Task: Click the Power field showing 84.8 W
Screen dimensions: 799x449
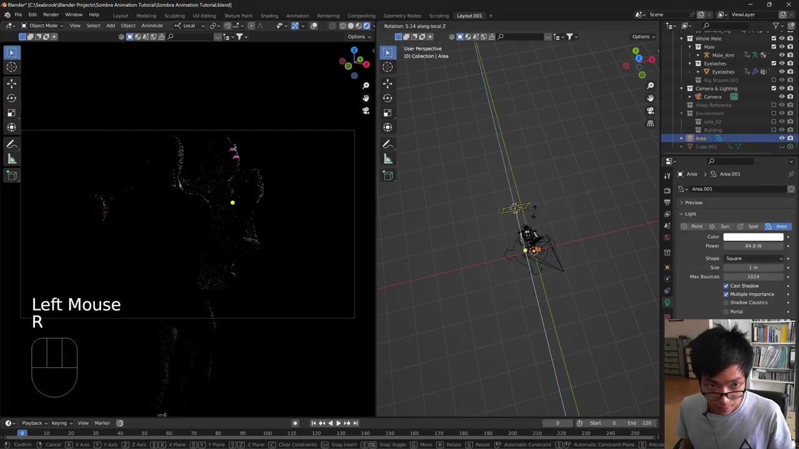Action: 753,246
